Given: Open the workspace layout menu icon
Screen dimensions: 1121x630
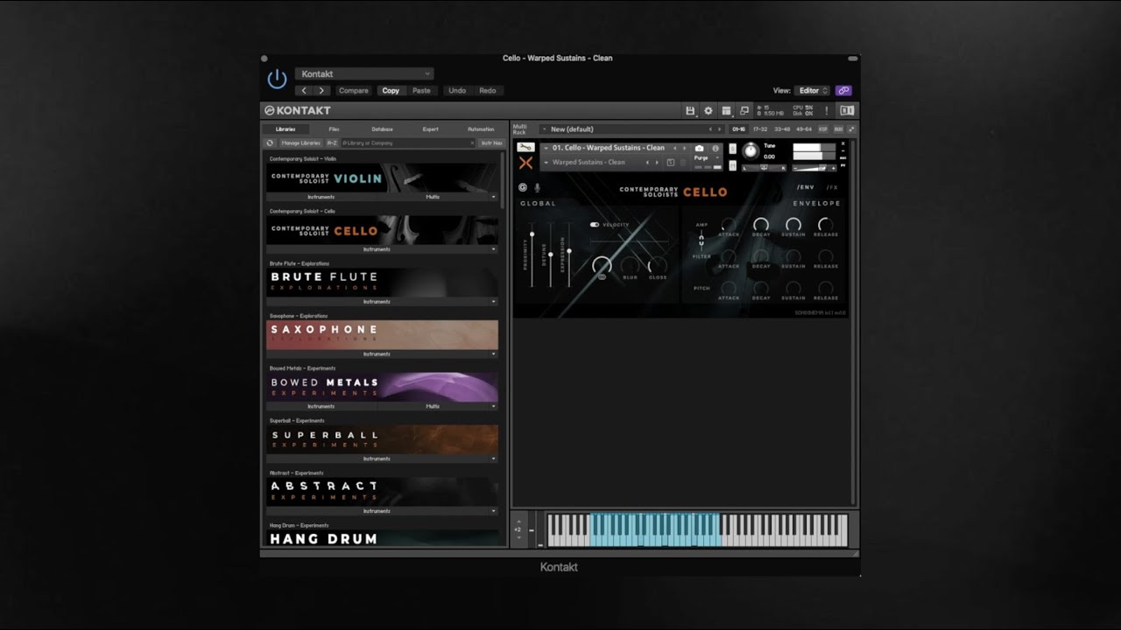Looking at the screenshot, I should tap(726, 110).
